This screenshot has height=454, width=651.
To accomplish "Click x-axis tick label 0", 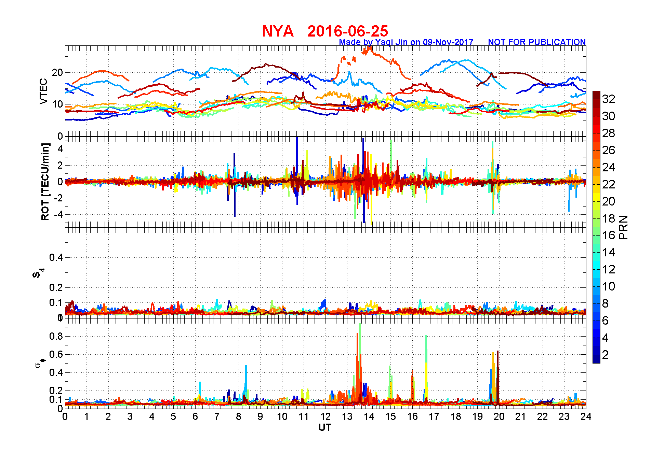I will tap(65, 416).
